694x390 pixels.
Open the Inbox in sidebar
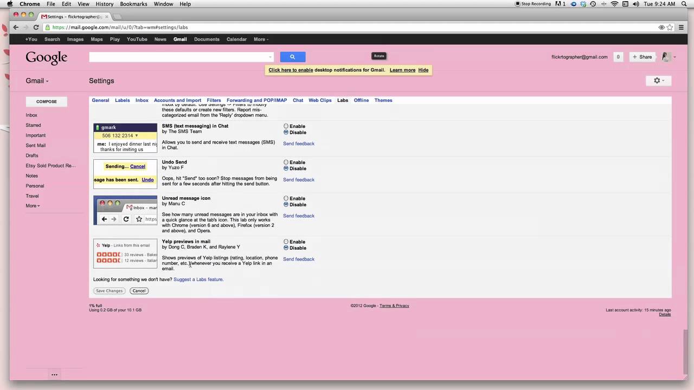click(x=31, y=115)
